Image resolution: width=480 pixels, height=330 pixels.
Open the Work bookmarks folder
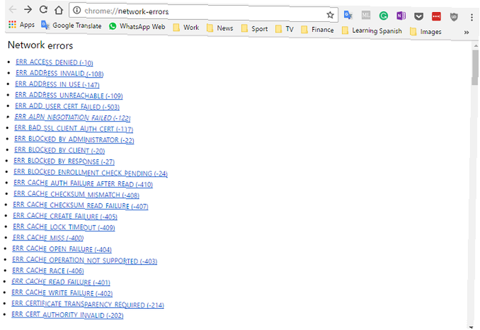[186, 27]
